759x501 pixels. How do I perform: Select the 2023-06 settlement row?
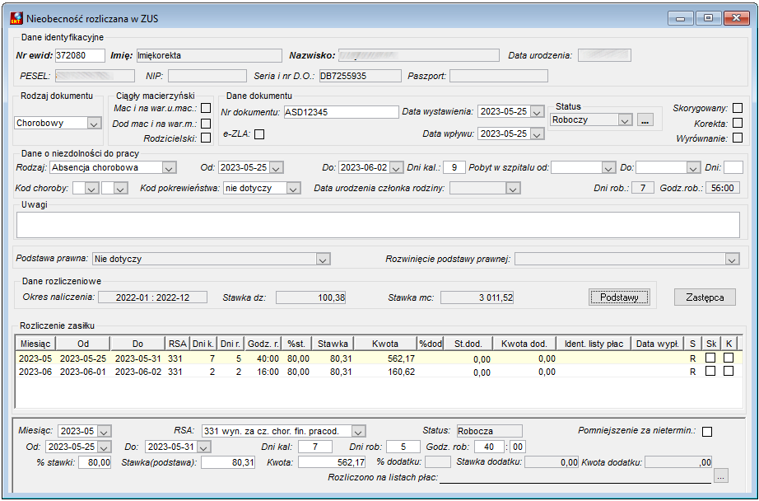[x=379, y=372]
